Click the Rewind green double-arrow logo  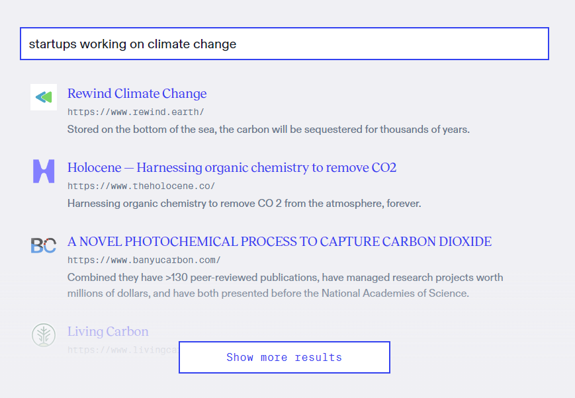coord(44,97)
